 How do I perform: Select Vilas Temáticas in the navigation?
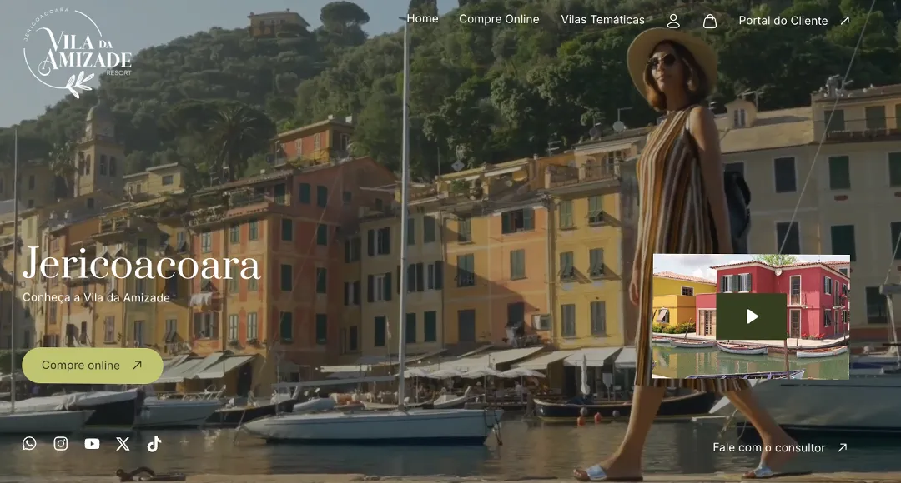602,20
